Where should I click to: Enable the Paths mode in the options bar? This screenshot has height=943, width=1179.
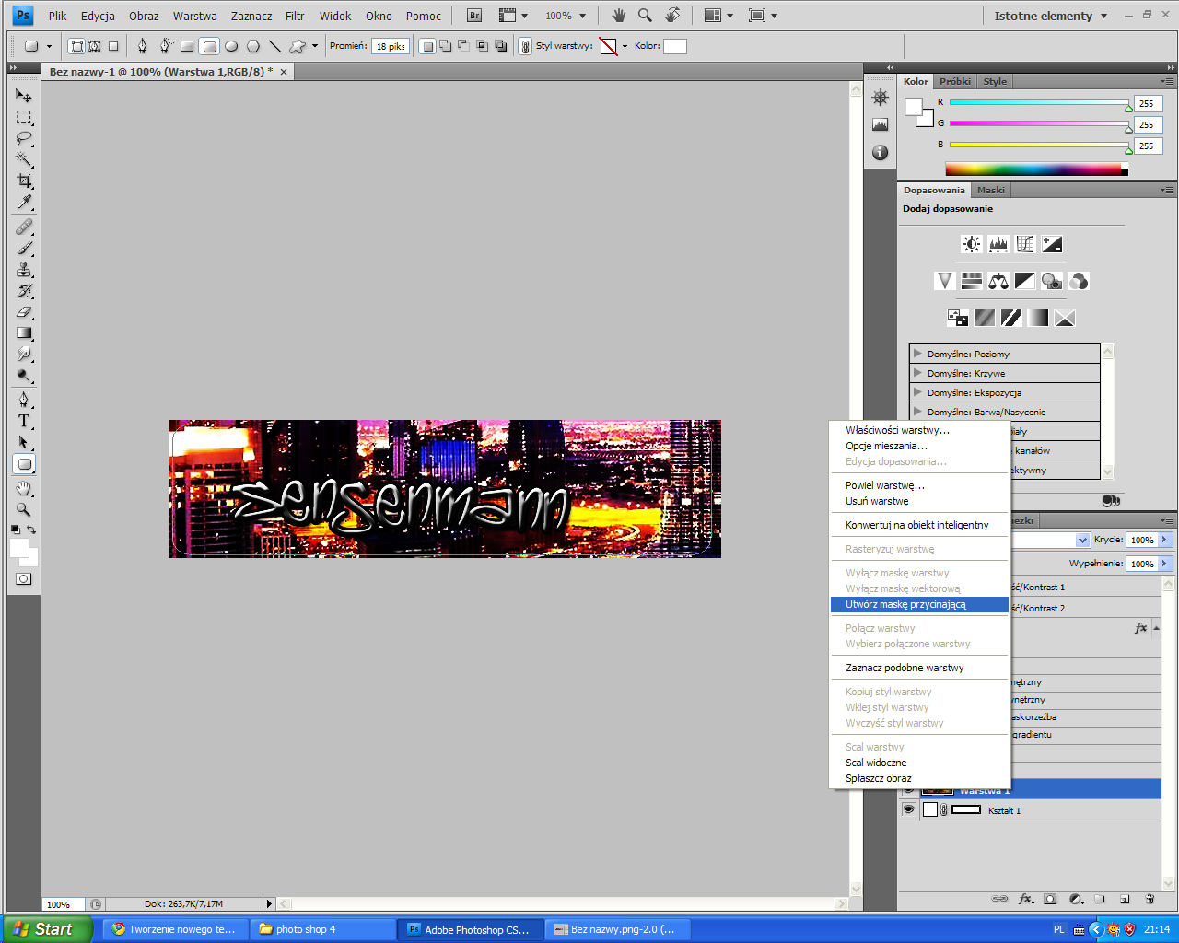coord(95,46)
